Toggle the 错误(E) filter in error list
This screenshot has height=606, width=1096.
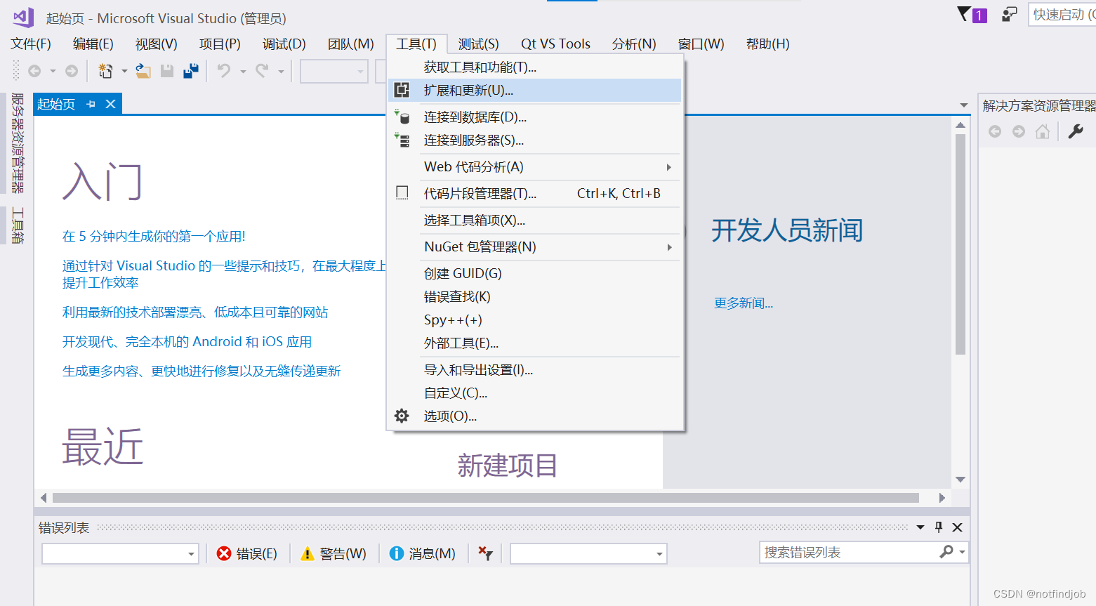click(x=247, y=553)
